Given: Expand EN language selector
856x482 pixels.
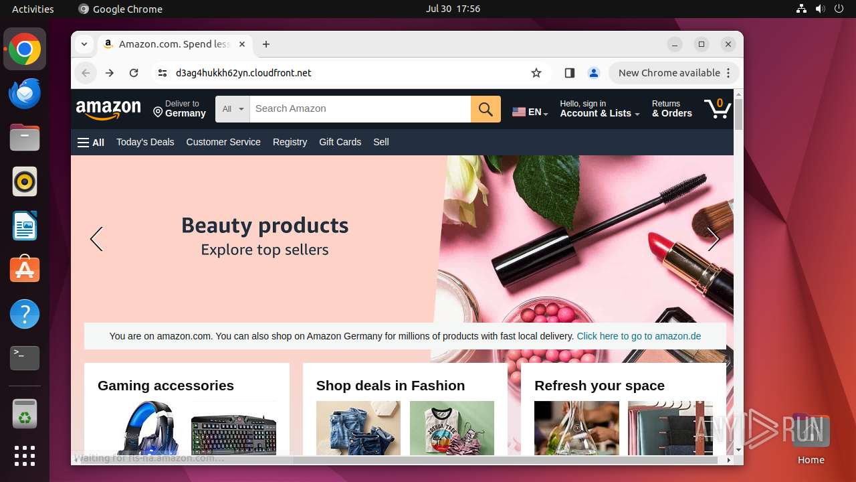Looking at the screenshot, I should tap(530, 112).
